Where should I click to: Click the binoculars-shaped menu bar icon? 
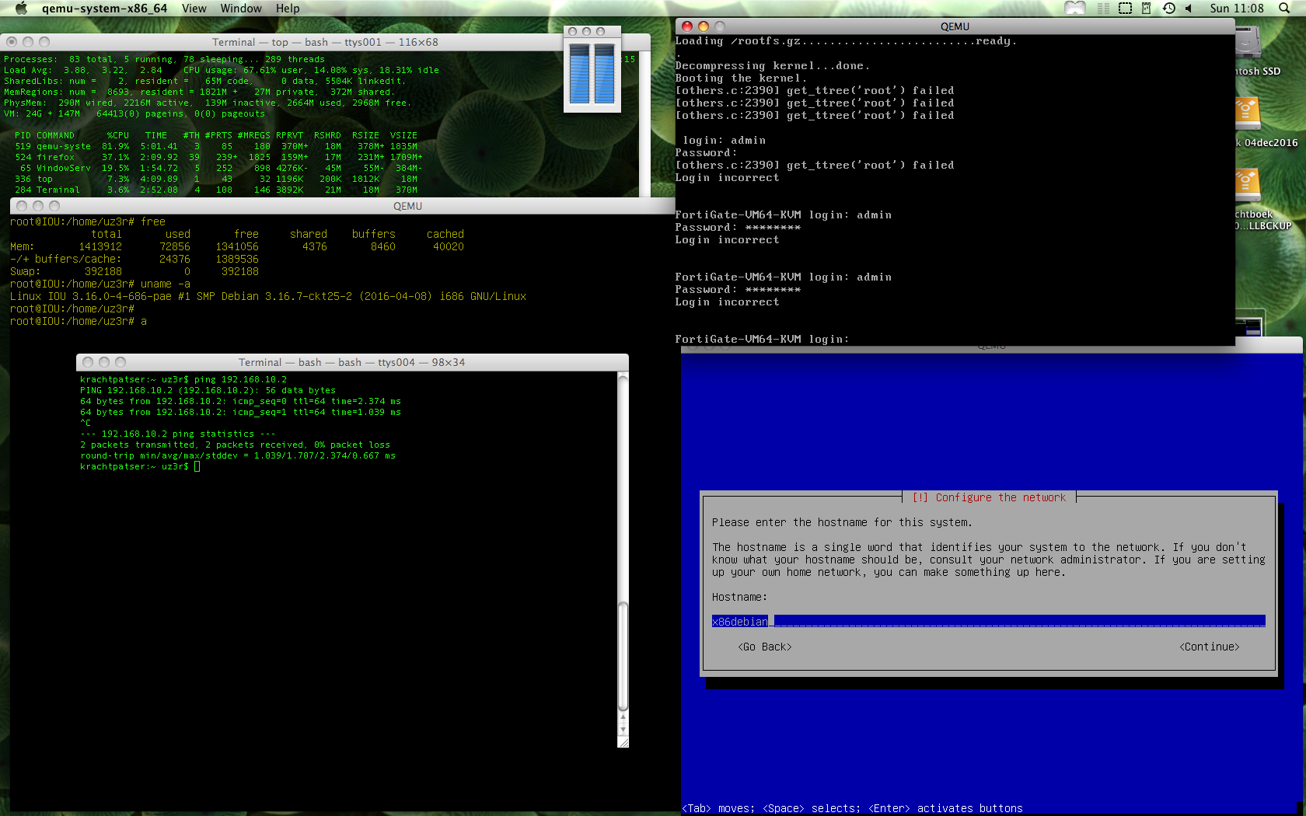[x=1075, y=9]
